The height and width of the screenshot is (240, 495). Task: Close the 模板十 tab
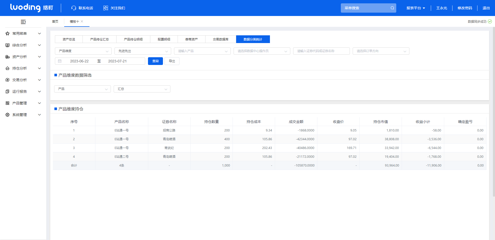pyautogui.click(x=82, y=21)
